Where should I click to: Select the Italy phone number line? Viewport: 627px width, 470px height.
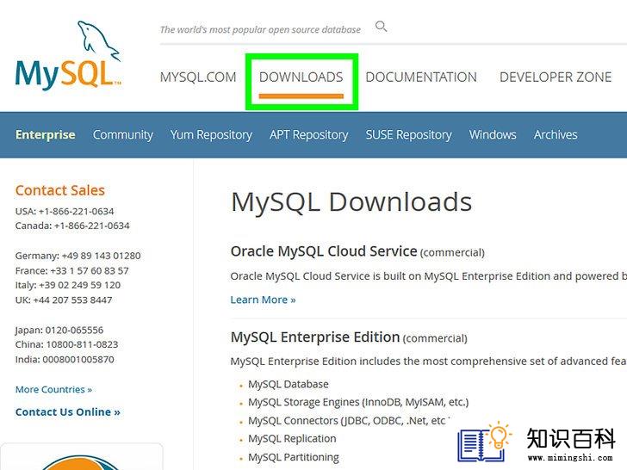coord(68,285)
